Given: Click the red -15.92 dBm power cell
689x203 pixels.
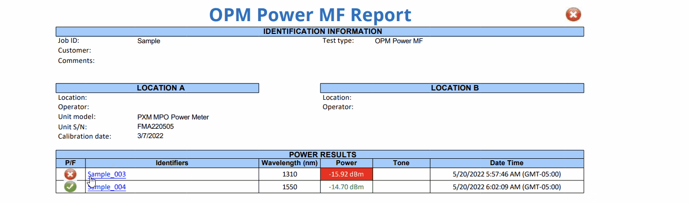Looking at the screenshot, I should coord(346,174).
